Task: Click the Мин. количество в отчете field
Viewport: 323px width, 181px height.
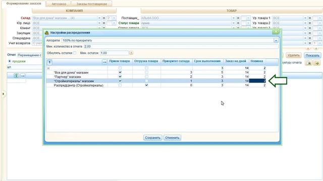Action: tap(181, 47)
